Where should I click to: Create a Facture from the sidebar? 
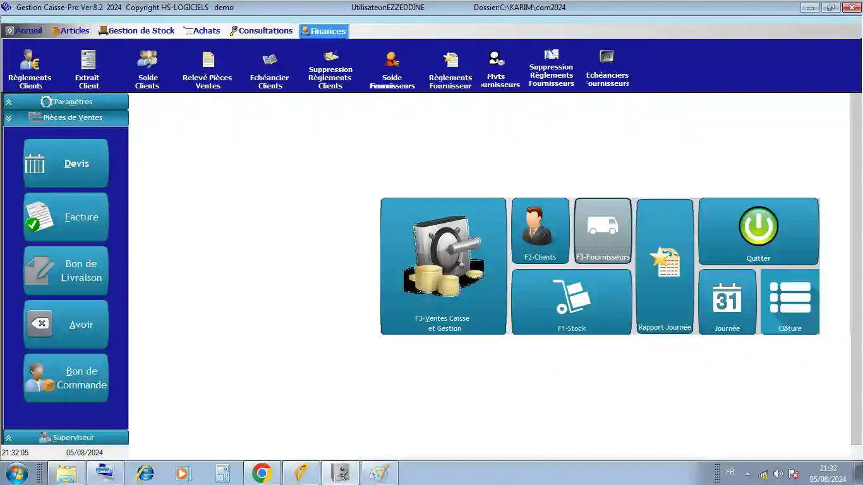tap(66, 217)
